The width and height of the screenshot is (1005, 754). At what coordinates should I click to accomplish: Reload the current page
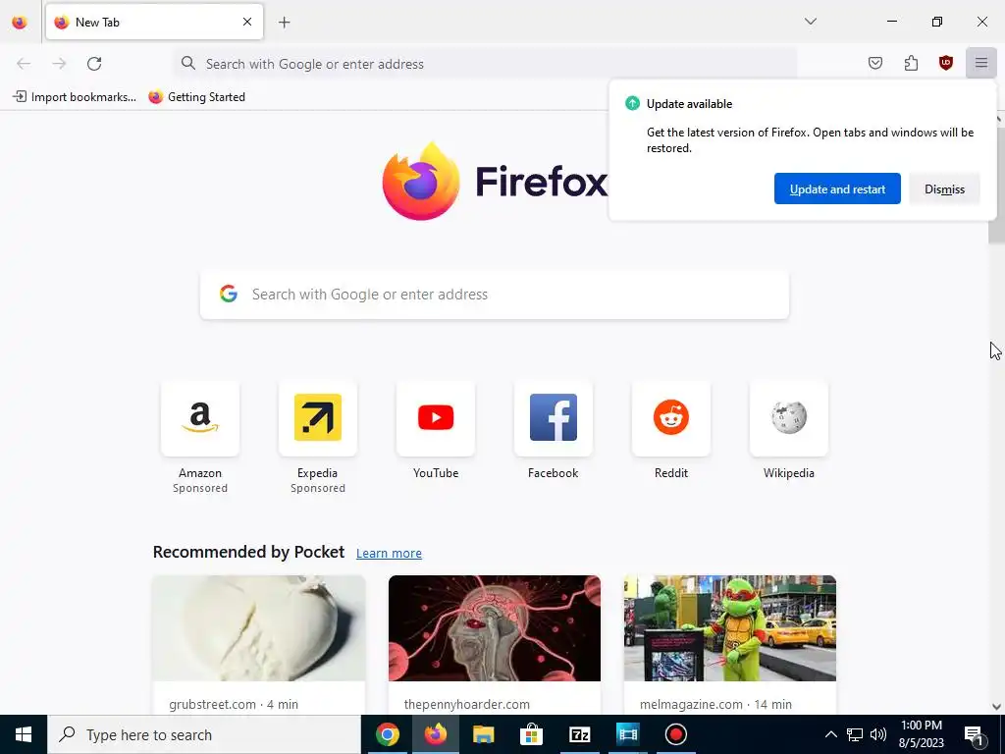(94, 64)
